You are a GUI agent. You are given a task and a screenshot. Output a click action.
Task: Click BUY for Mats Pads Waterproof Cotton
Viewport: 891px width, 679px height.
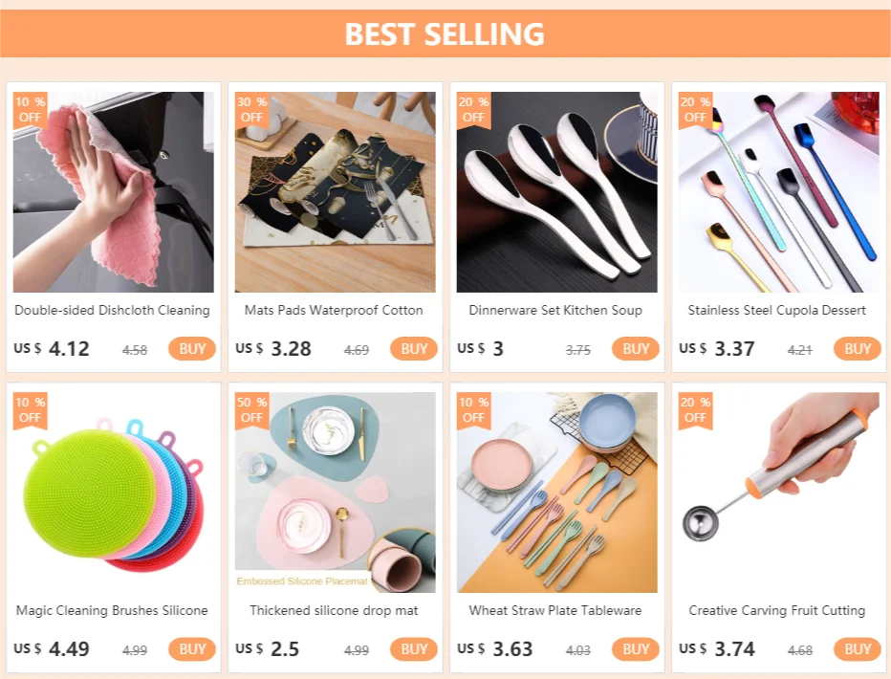click(414, 349)
